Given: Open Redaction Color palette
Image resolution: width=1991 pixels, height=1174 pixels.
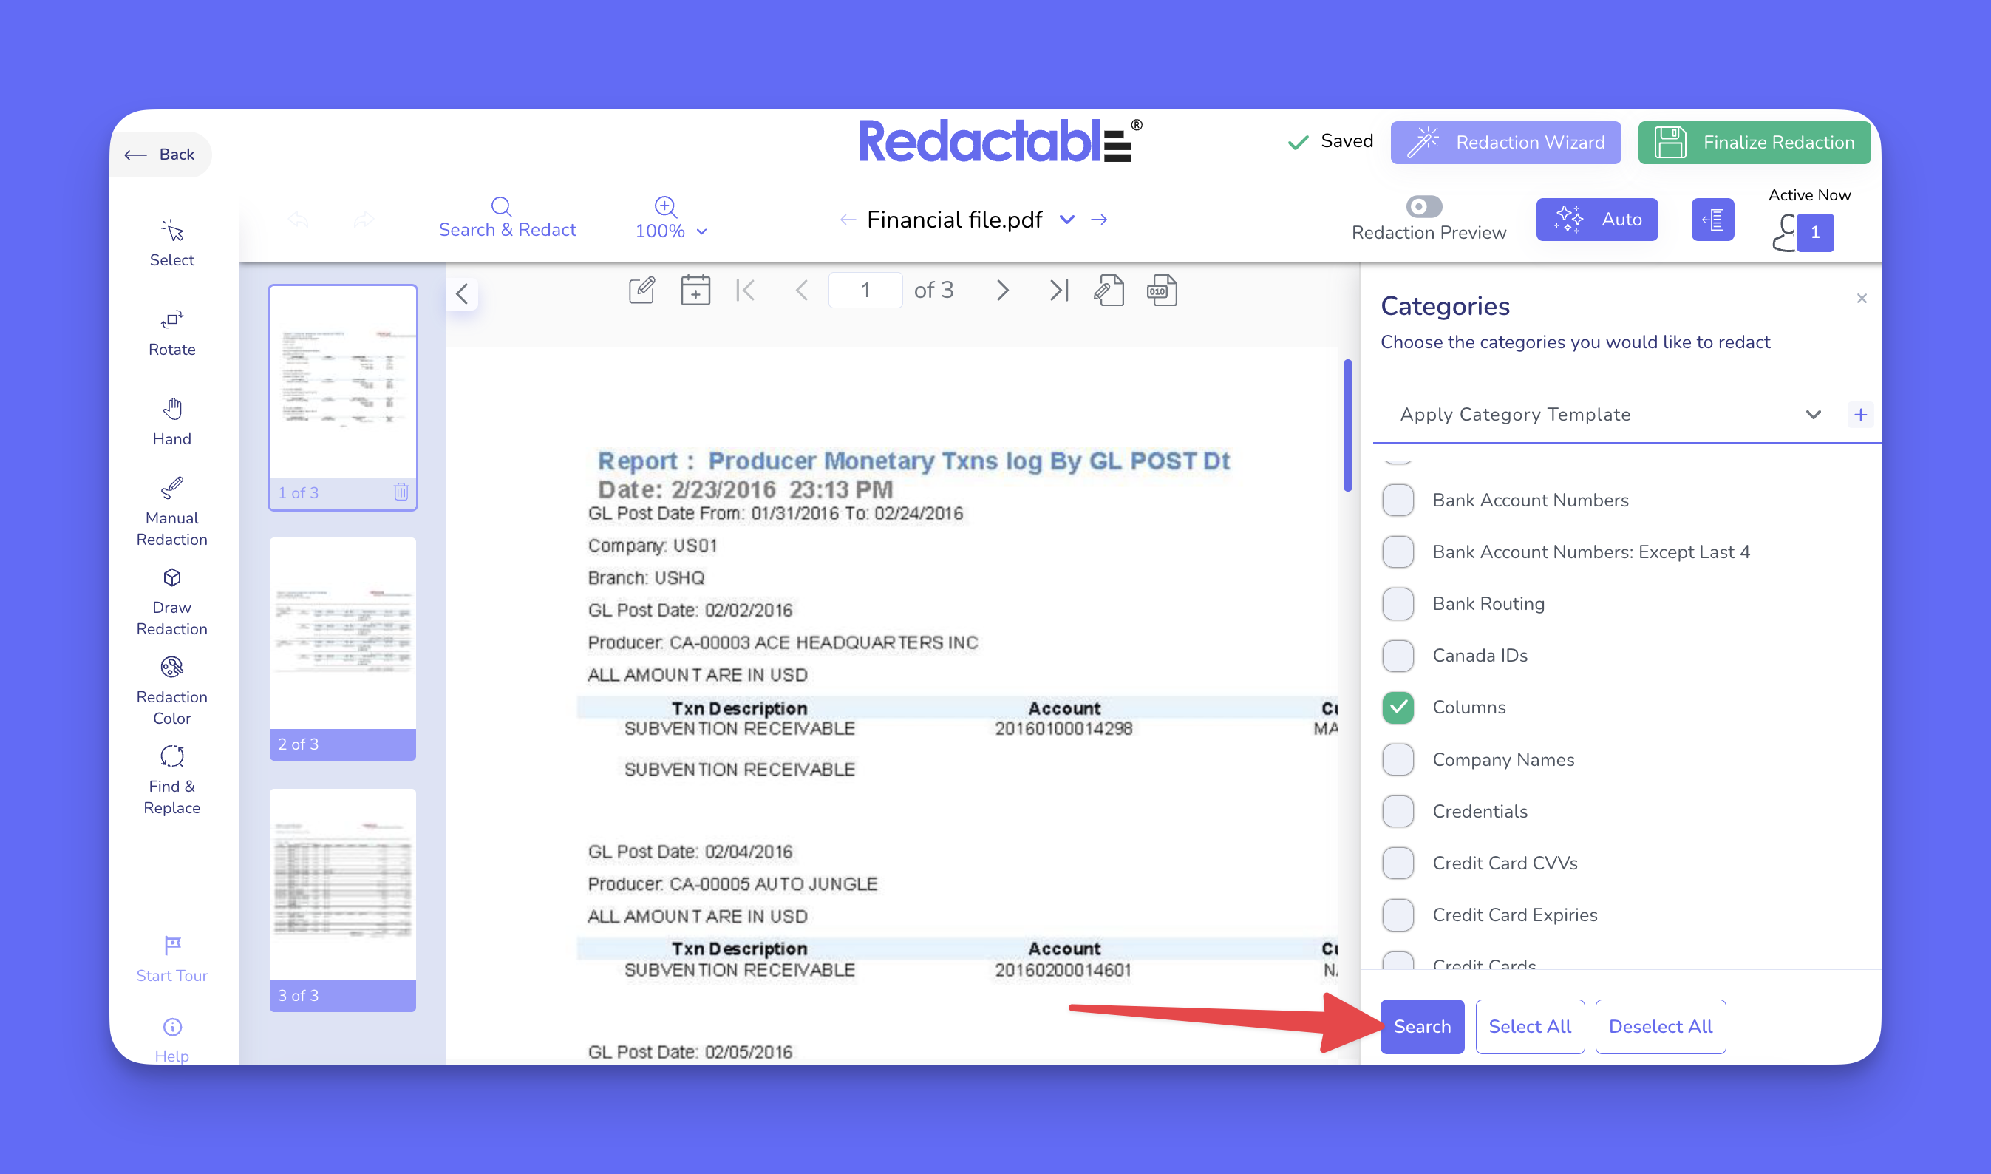Looking at the screenshot, I should pos(171,689).
